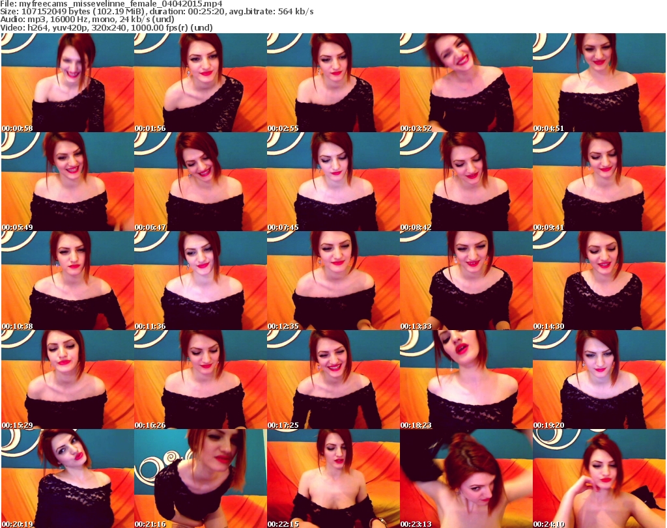This screenshot has height=528, width=667.
Task: Open the thumbnail at 00:06:47
Action: point(201,182)
